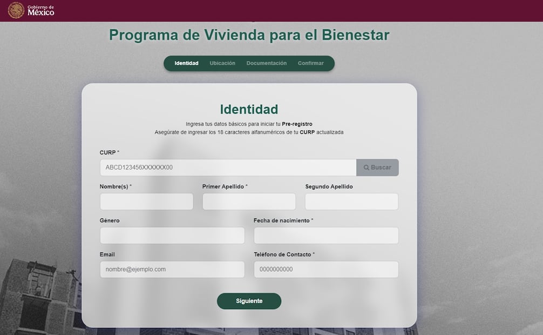Click the Programa de Vivienda page title
Screen dimensions: 543x335
pyautogui.click(x=249, y=35)
